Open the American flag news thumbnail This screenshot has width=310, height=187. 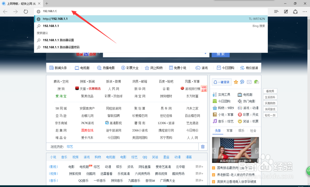pos(236,150)
